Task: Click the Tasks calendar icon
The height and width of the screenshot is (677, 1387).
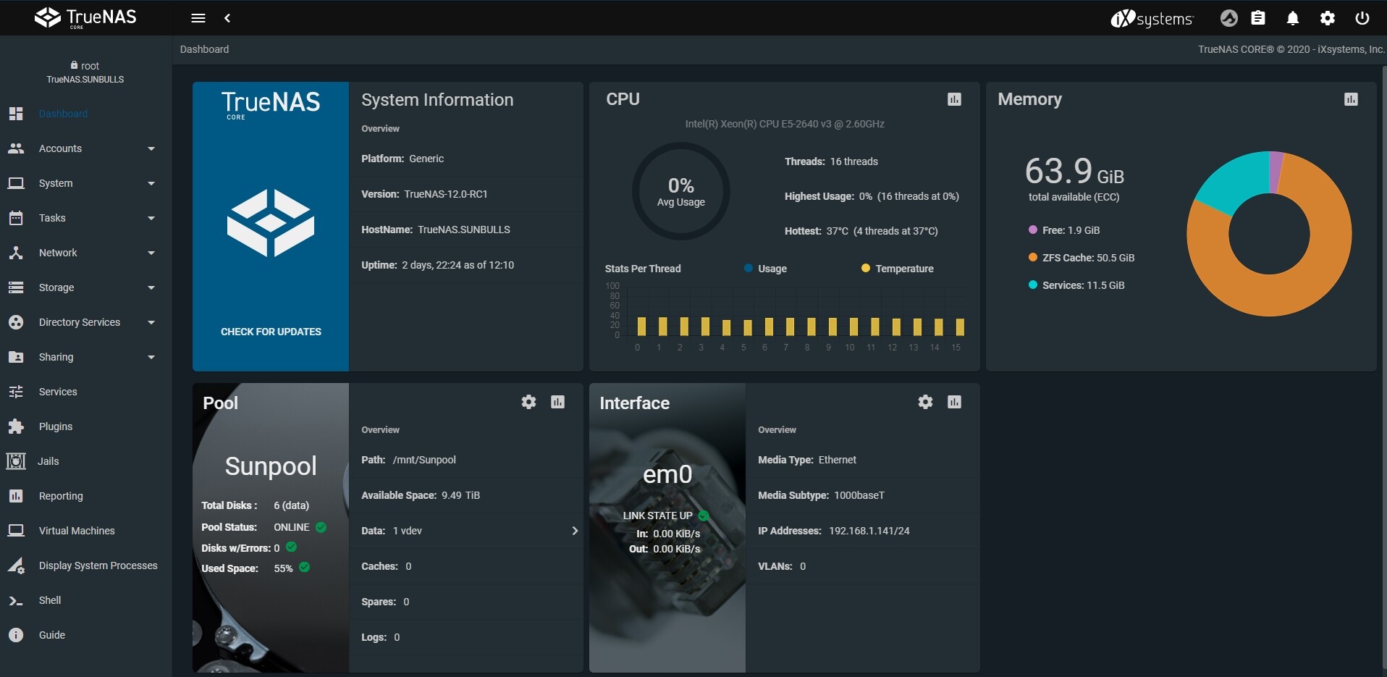Action: click(16, 218)
